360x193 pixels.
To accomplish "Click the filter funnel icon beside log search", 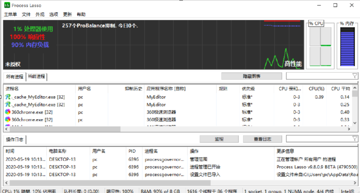I will pyautogui.click(x=355, y=138).
